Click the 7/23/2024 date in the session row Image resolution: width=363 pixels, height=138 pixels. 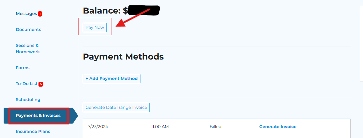point(98,127)
